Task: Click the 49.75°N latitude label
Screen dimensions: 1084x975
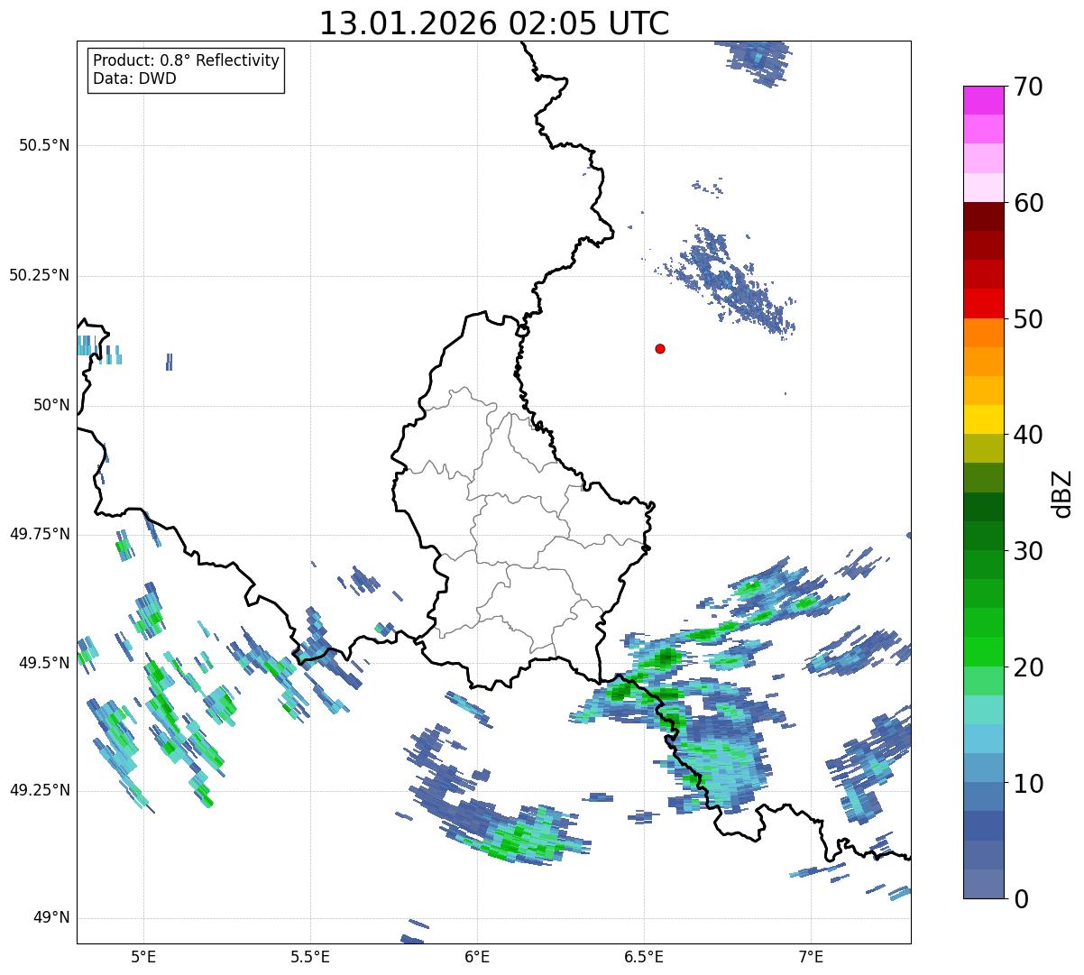Action: pos(39,534)
